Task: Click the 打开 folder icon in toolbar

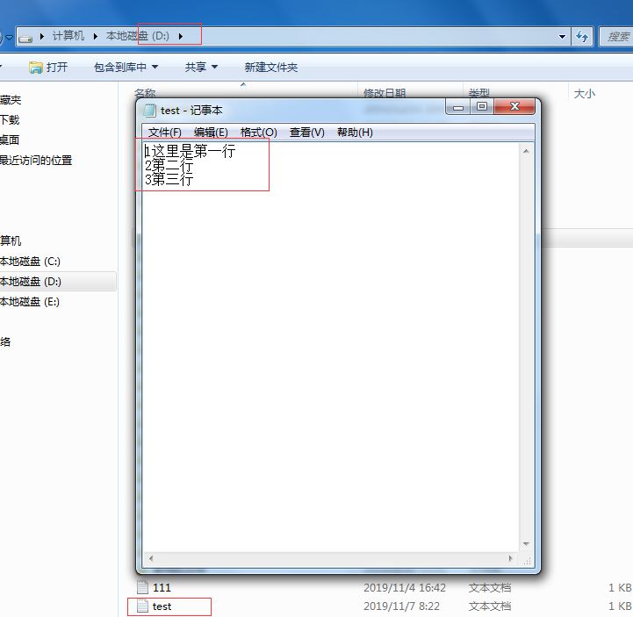Action: [x=35, y=68]
